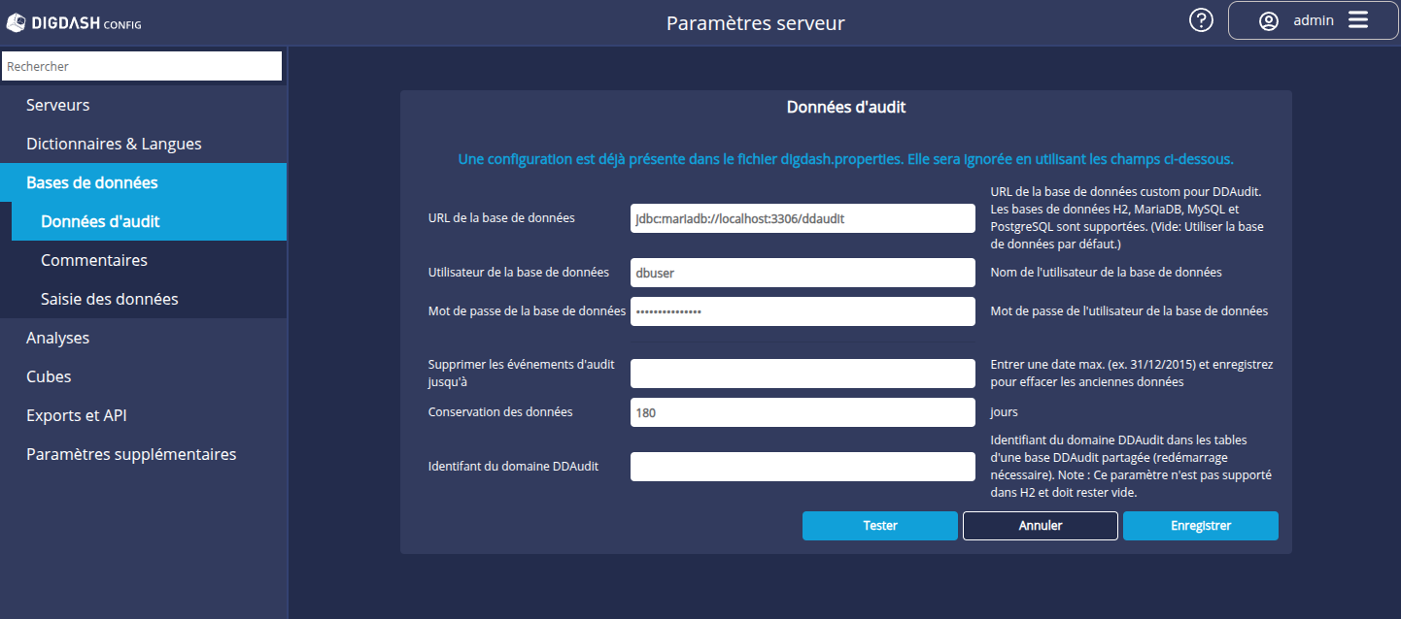The height and width of the screenshot is (619, 1401).
Task: Open the Commentaires settings
Action: [94, 259]
